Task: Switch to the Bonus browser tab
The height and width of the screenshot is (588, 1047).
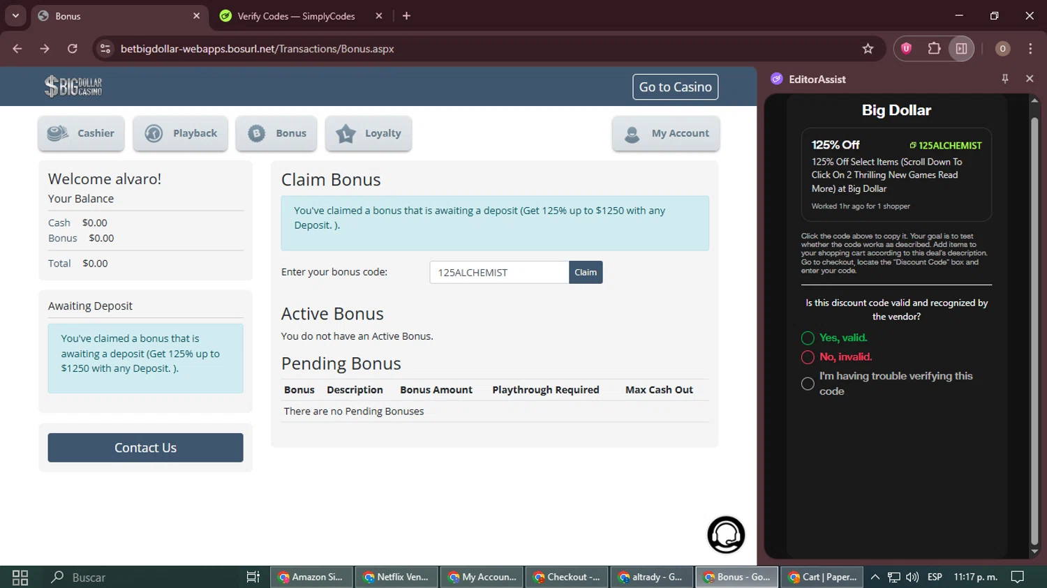Action: [119, 16]
